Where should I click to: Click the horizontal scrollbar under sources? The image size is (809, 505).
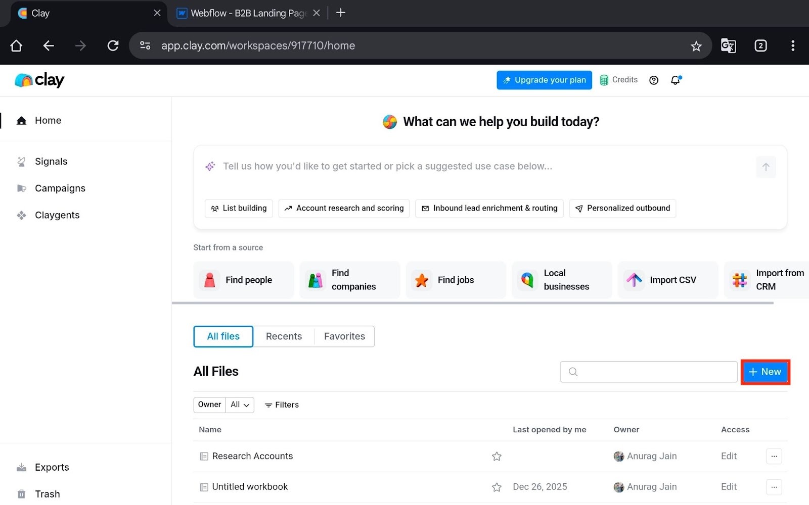[473, 303]
